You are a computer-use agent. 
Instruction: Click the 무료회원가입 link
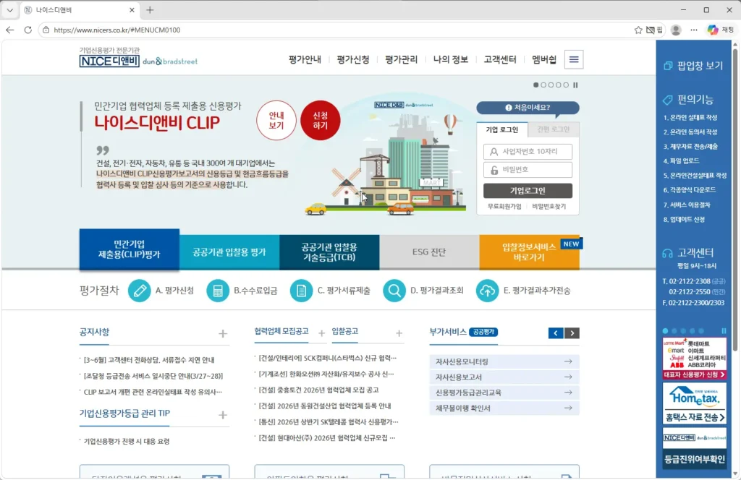click(504, 206)
